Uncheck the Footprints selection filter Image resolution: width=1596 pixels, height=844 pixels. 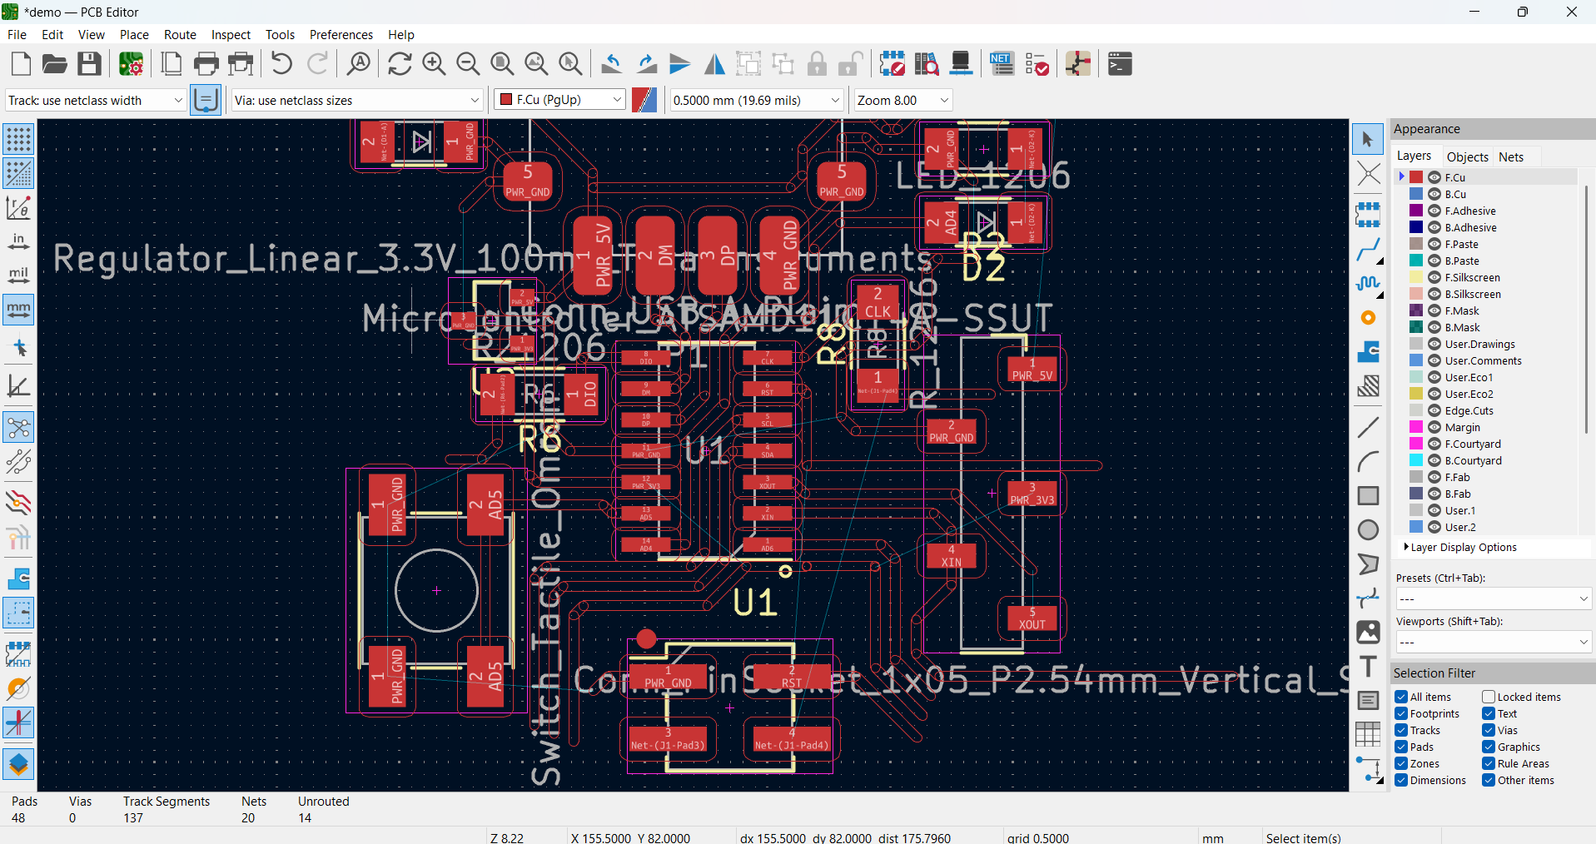pos(1401,713)
